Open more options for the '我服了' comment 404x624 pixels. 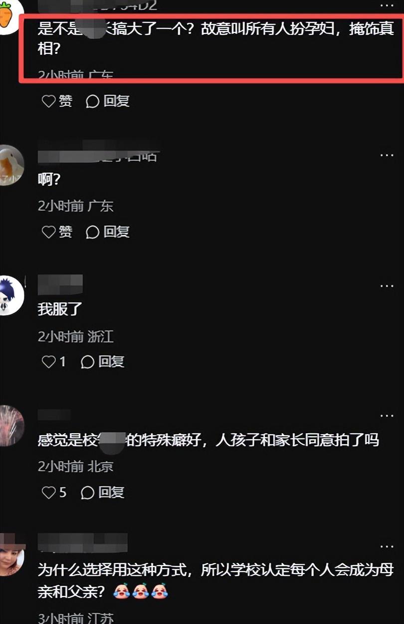tap(387, 286)
